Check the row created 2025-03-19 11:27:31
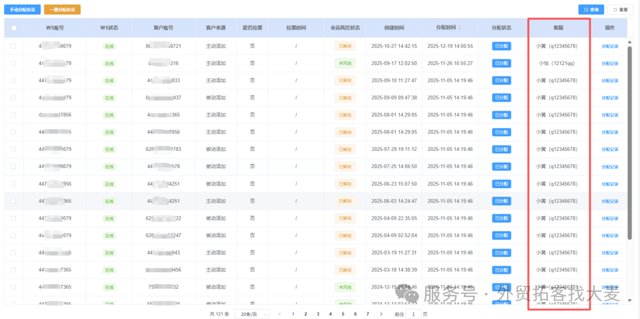This screenshot has width=640, height=319. point(14,253)
